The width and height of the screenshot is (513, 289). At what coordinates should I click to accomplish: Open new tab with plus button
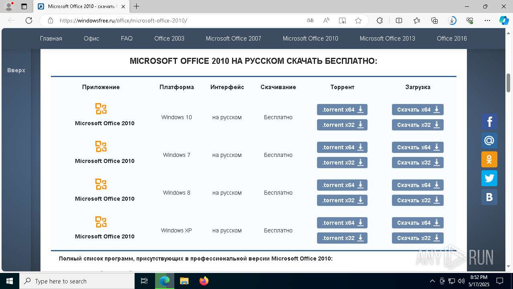137,6
